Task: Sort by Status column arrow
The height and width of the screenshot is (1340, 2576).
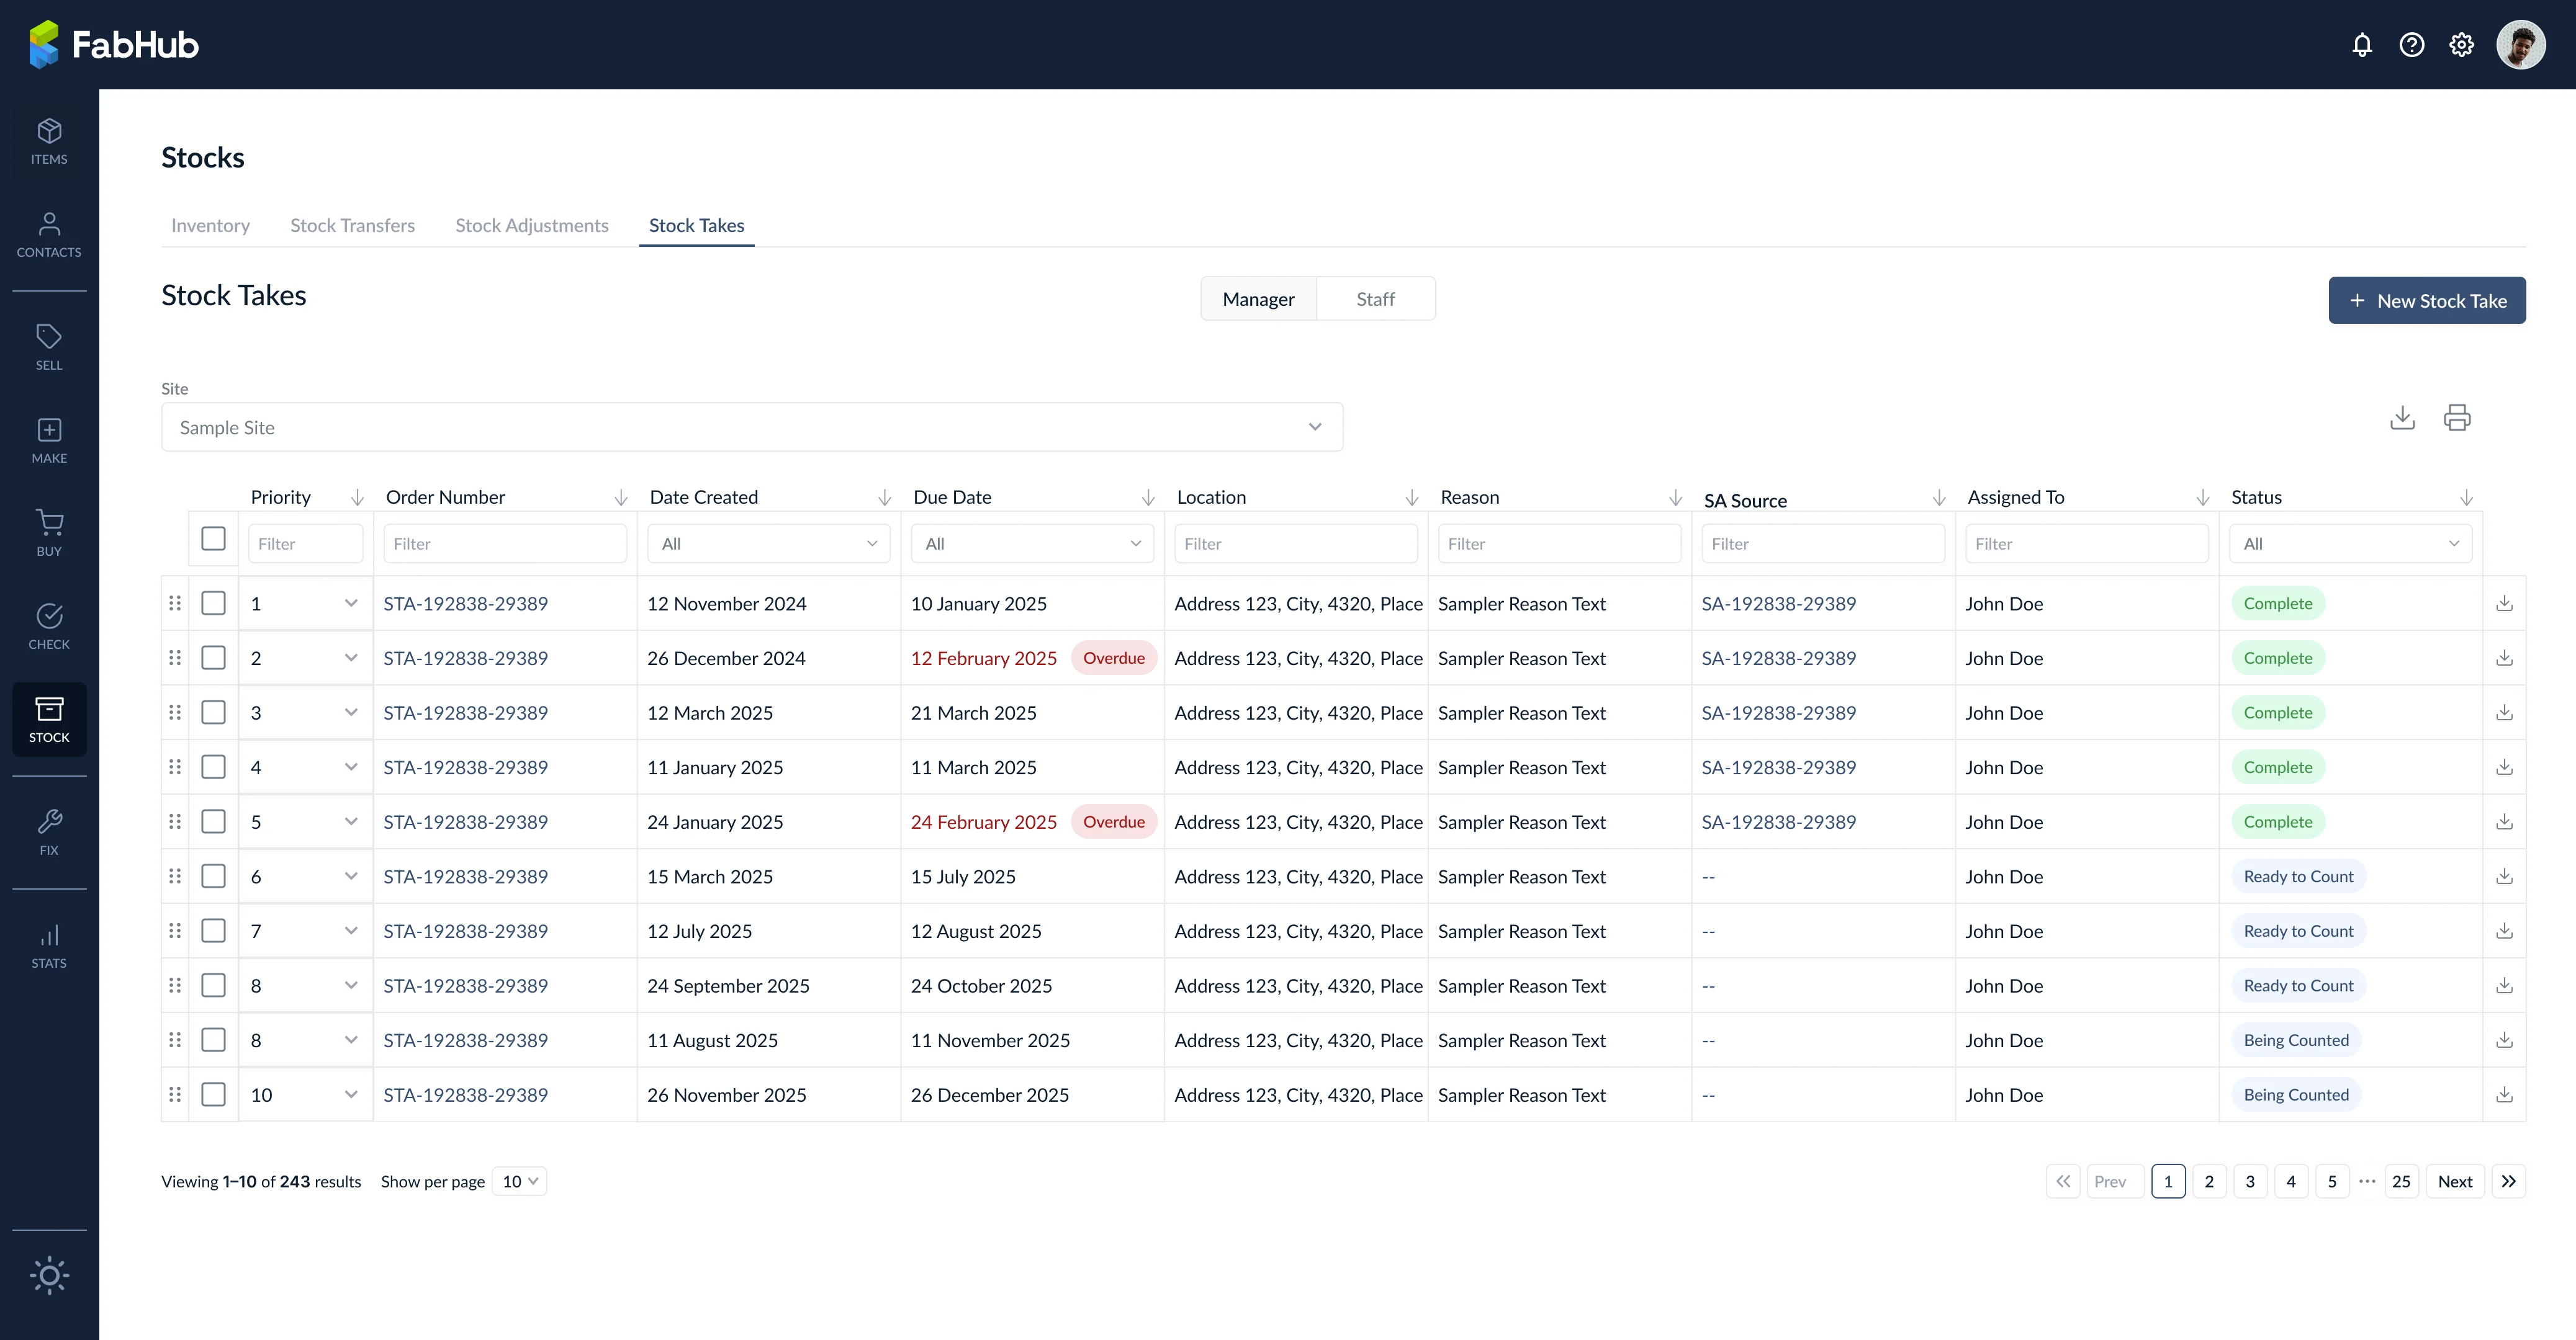Action: [2466, 498]
